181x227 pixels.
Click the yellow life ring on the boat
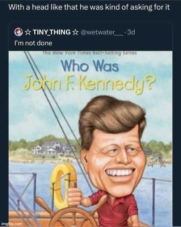pyautogui.click(x=63, y=186)
